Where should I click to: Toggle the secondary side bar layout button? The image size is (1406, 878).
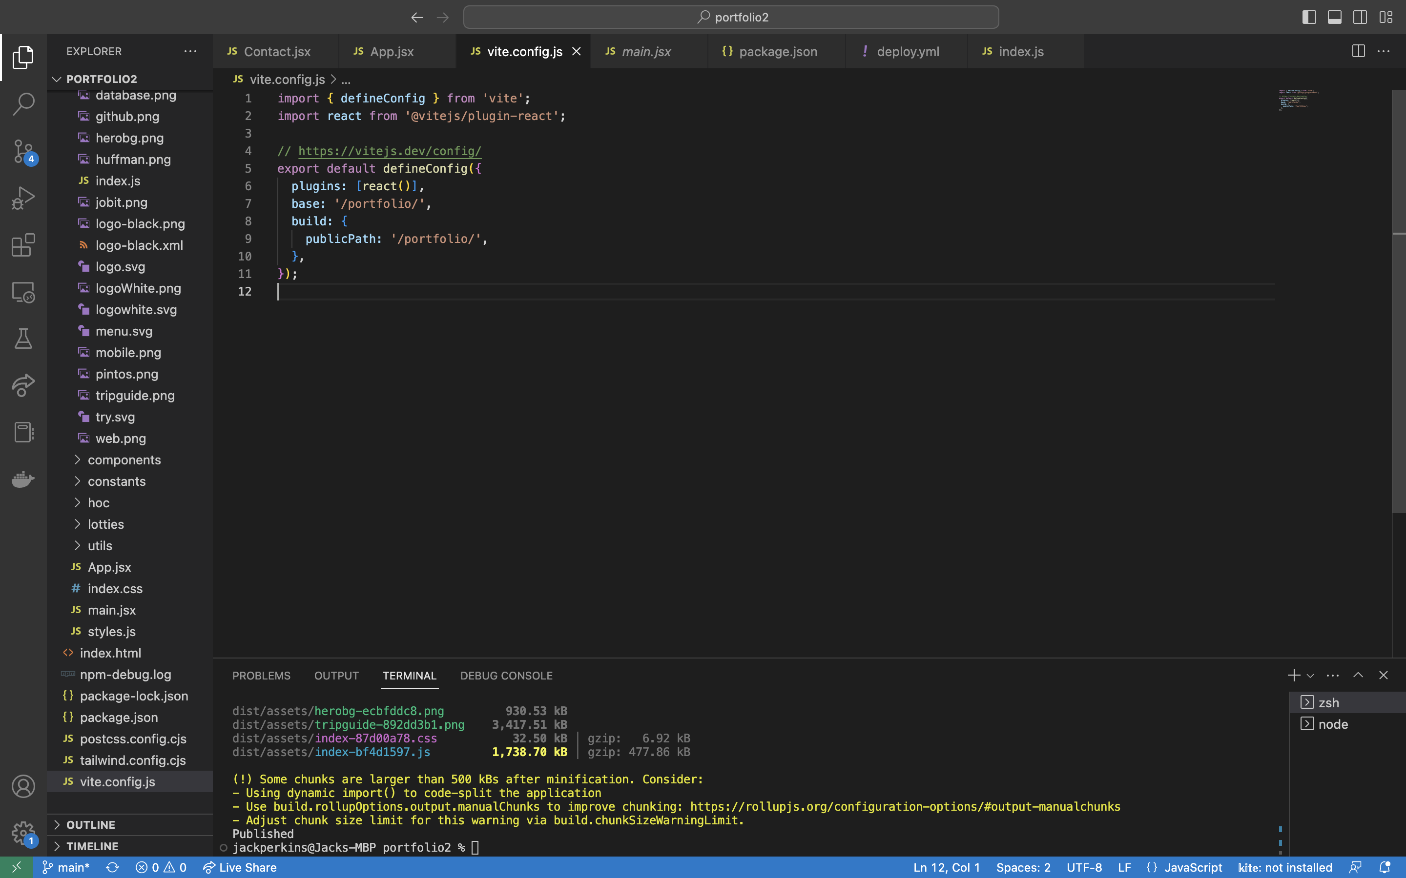[x=1360, y=18]
